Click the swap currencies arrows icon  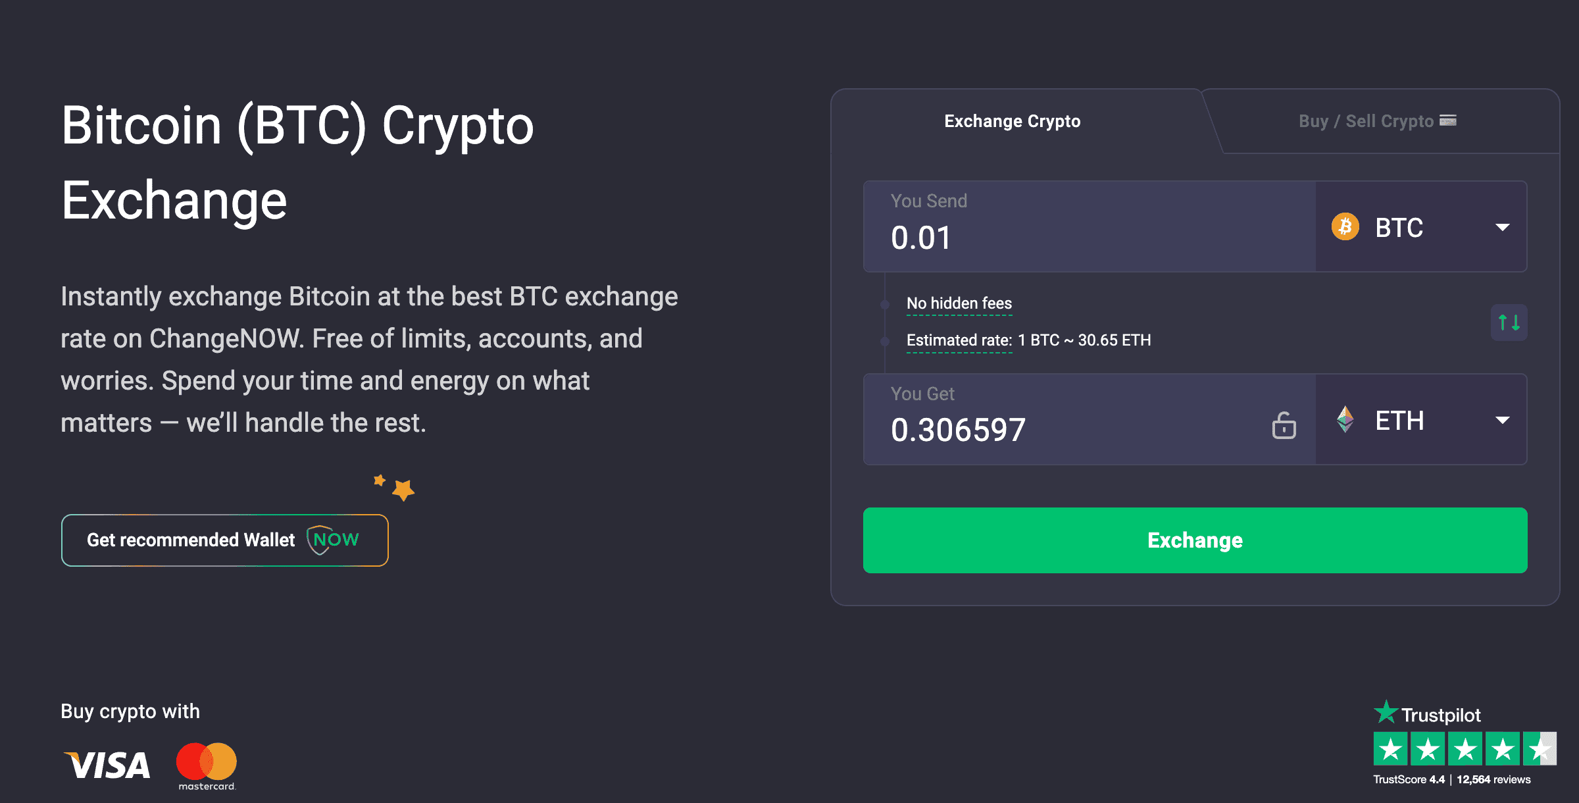(x=1509, y=323)
